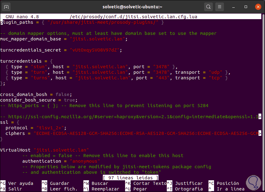Click the GNU nano 4.8 header text
The image size is (265, 192).
point(22,17)
